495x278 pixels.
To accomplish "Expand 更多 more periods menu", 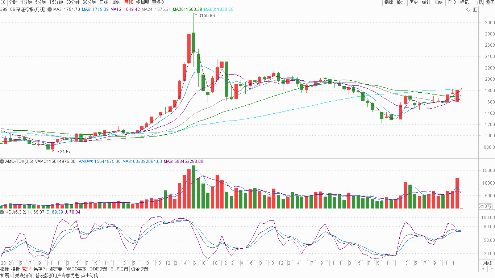I will point(158,2).
